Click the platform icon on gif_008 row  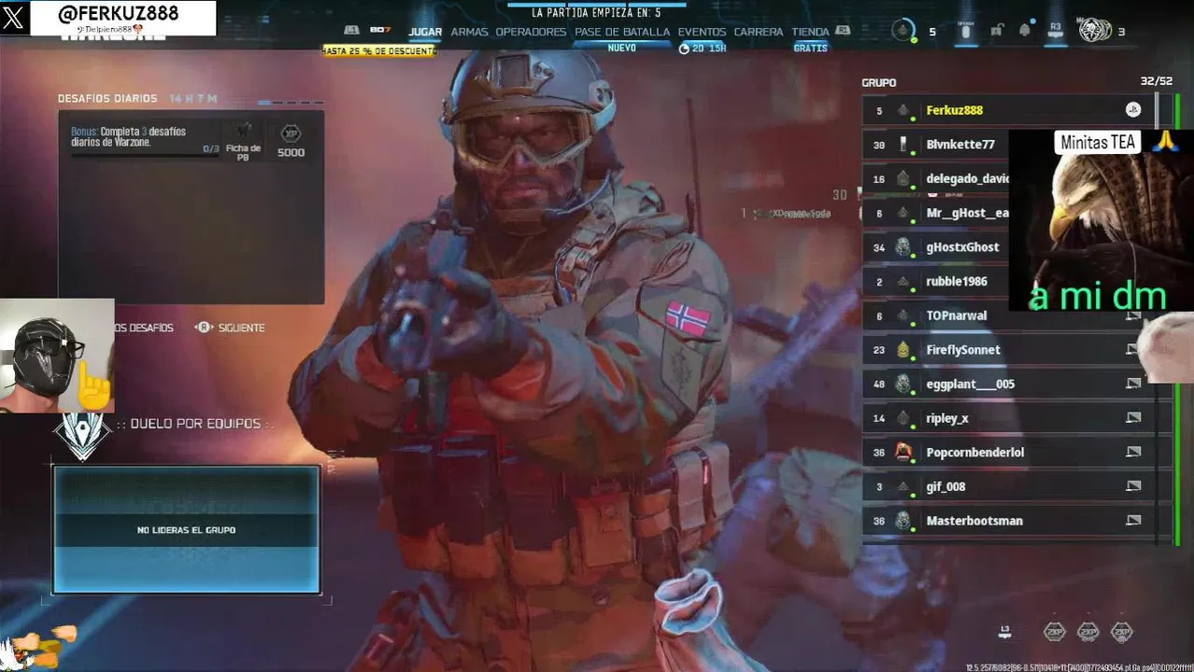pos(1133,486)
